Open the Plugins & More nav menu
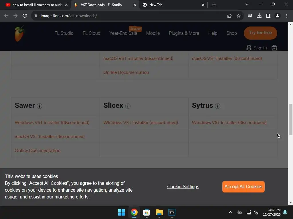Screen dimensions: 293x219 [184, 33]
